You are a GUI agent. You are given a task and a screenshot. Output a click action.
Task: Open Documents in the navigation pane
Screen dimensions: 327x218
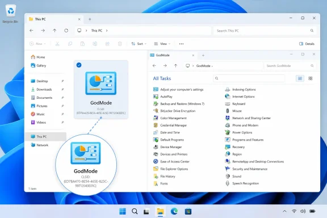[x=41, y=98]
